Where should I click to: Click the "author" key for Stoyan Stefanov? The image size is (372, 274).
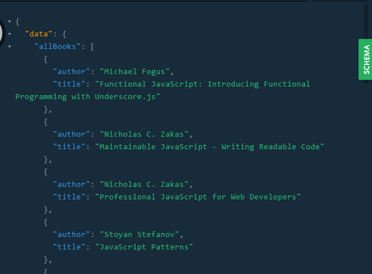pyautogui.click(x=72, y=235)
